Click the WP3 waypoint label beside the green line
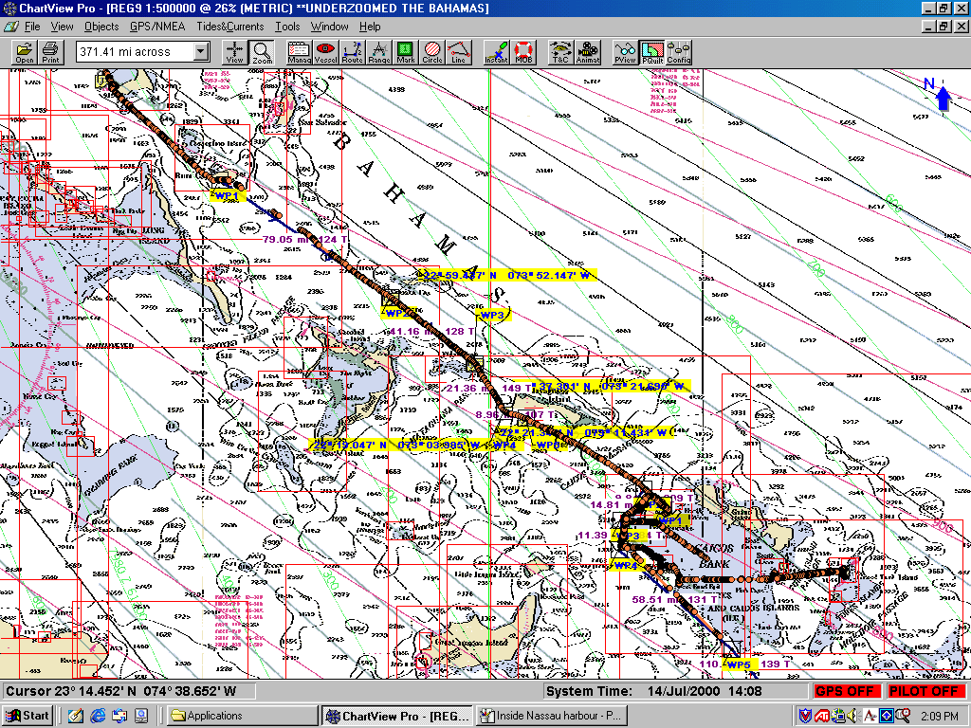 tap(493, 315)
